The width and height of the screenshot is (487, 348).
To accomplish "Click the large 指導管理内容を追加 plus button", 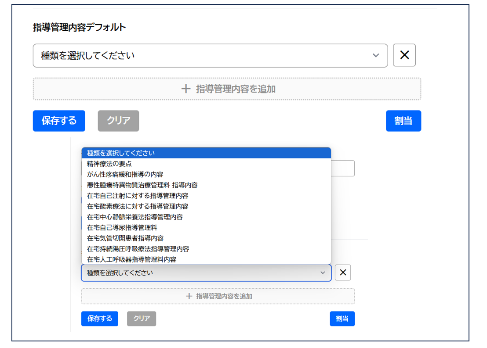I will (x=227, y=89).
